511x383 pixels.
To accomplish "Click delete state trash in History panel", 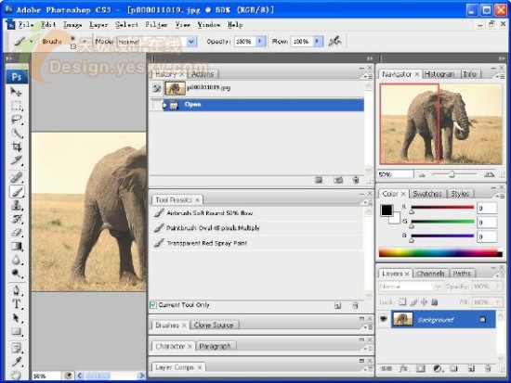I will (x=356, y=180).
